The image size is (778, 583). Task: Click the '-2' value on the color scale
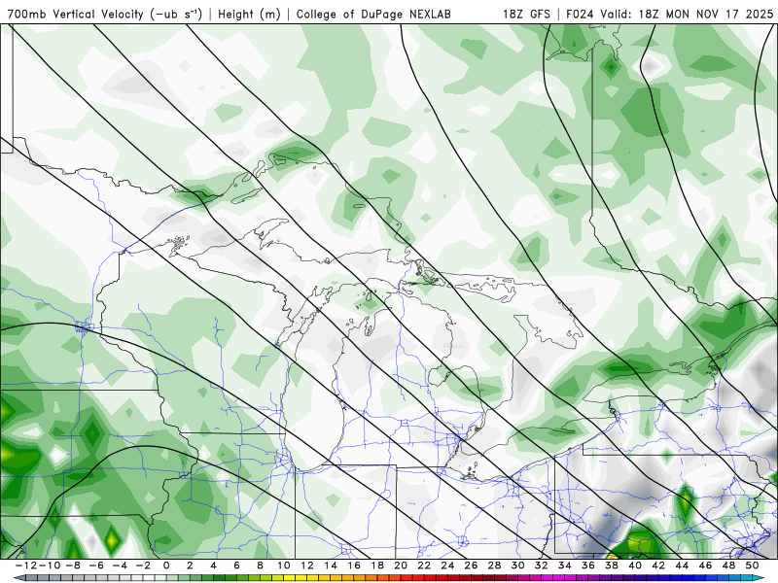click(x=143, y=566)
